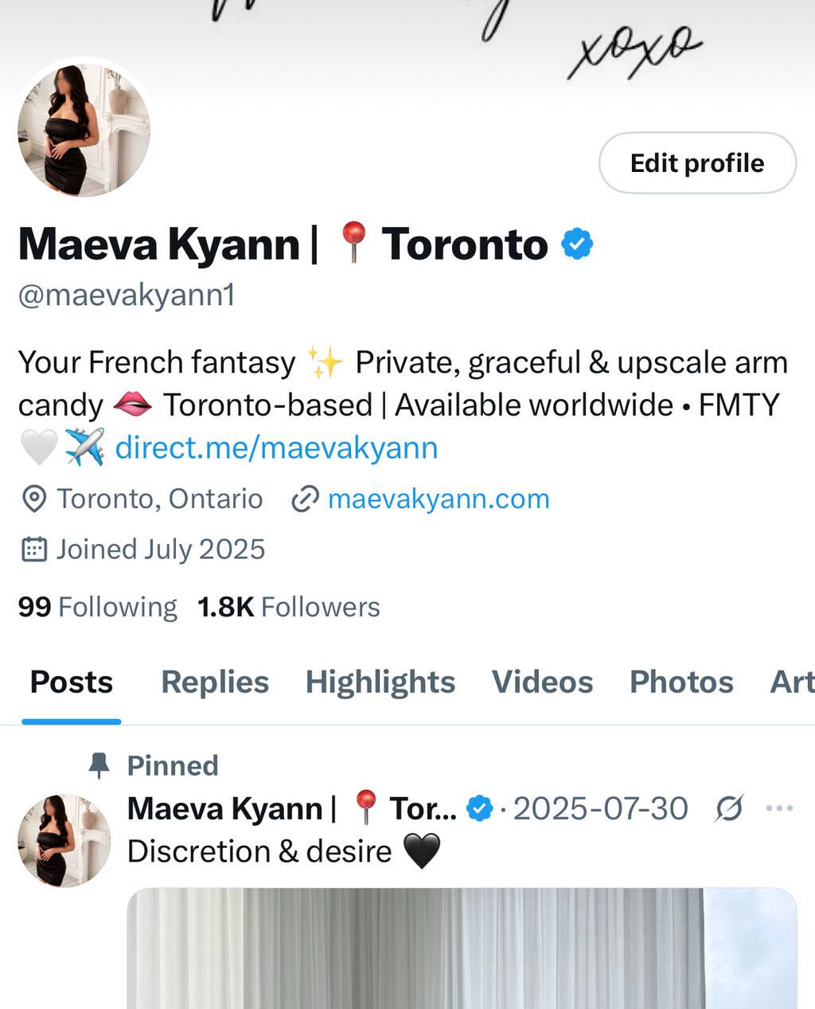The width and height of the screenshot is (815, 1009).
Task: Open the maevakyann.com website link
Action: [439, 499]
